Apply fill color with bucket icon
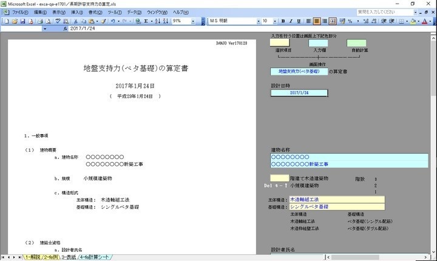 [413, 21]
